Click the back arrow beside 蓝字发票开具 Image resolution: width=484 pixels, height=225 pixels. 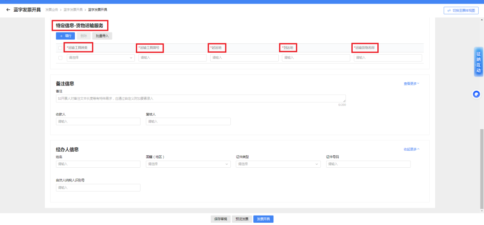(8, 10)
